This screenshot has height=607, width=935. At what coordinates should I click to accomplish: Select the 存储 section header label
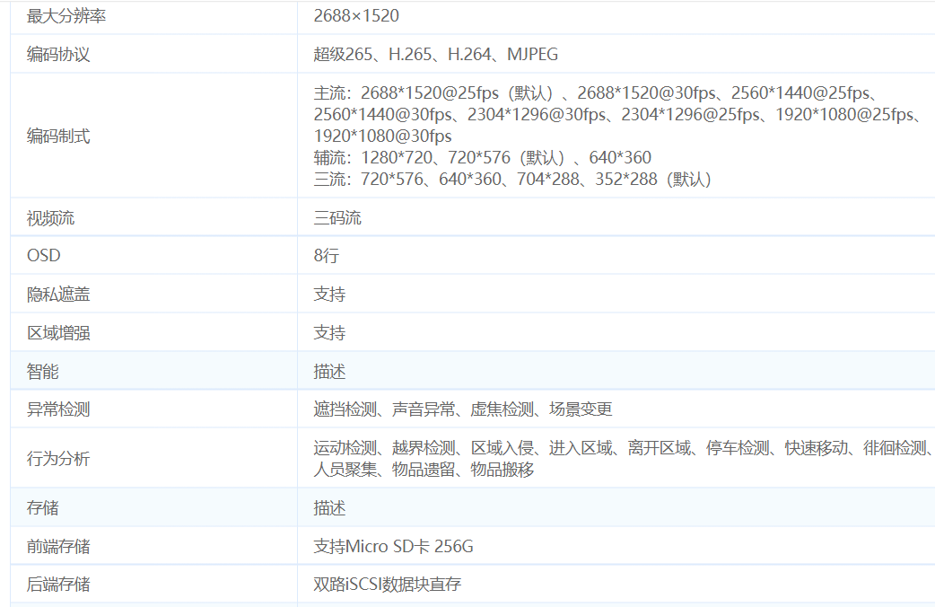click(x=43, y=508)
